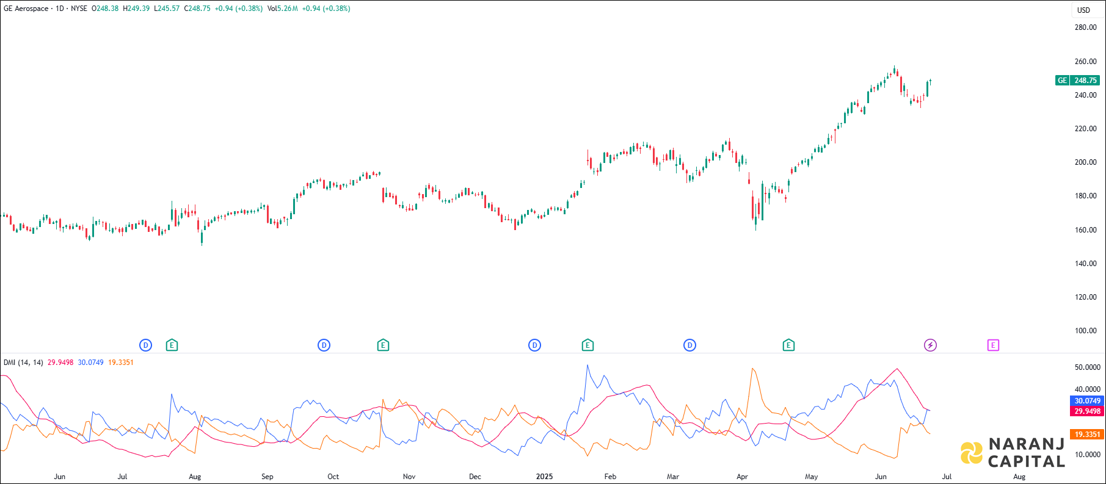Click the orange 19.3351 scale tag
The height and width of the screenshot is (484, 1106).
[x=1087, y=435]
